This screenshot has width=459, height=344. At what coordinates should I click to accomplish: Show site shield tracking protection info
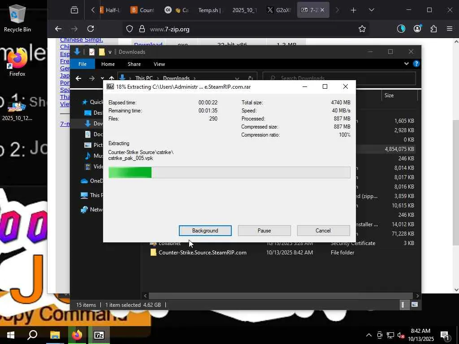point(130,29)
